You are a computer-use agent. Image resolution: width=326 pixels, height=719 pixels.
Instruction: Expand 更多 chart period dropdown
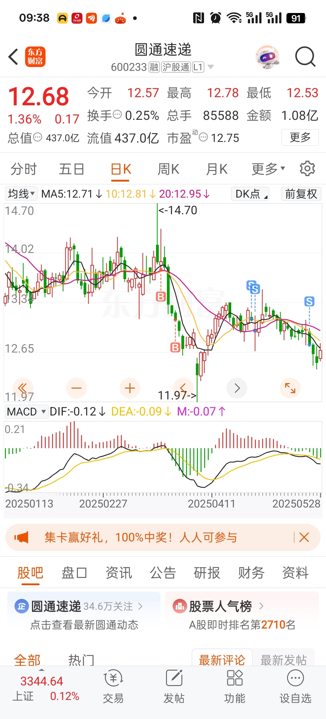click(x=268, y=169)
